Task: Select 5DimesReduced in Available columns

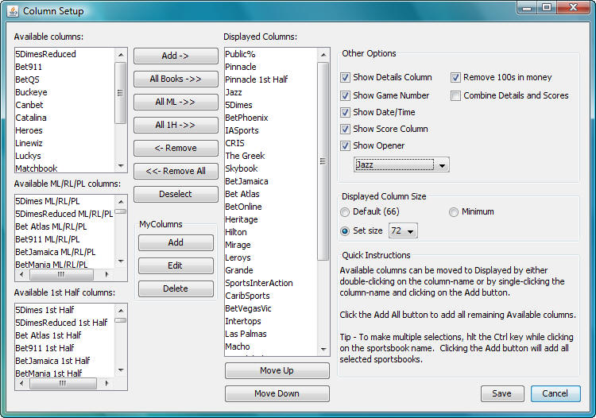Action: (x=64, y=54)
